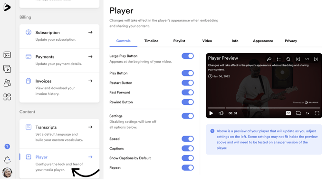Viewport: 327px width, 185px height.
Task: Switch to the Video tab
Action: click(x=207, y=41)
